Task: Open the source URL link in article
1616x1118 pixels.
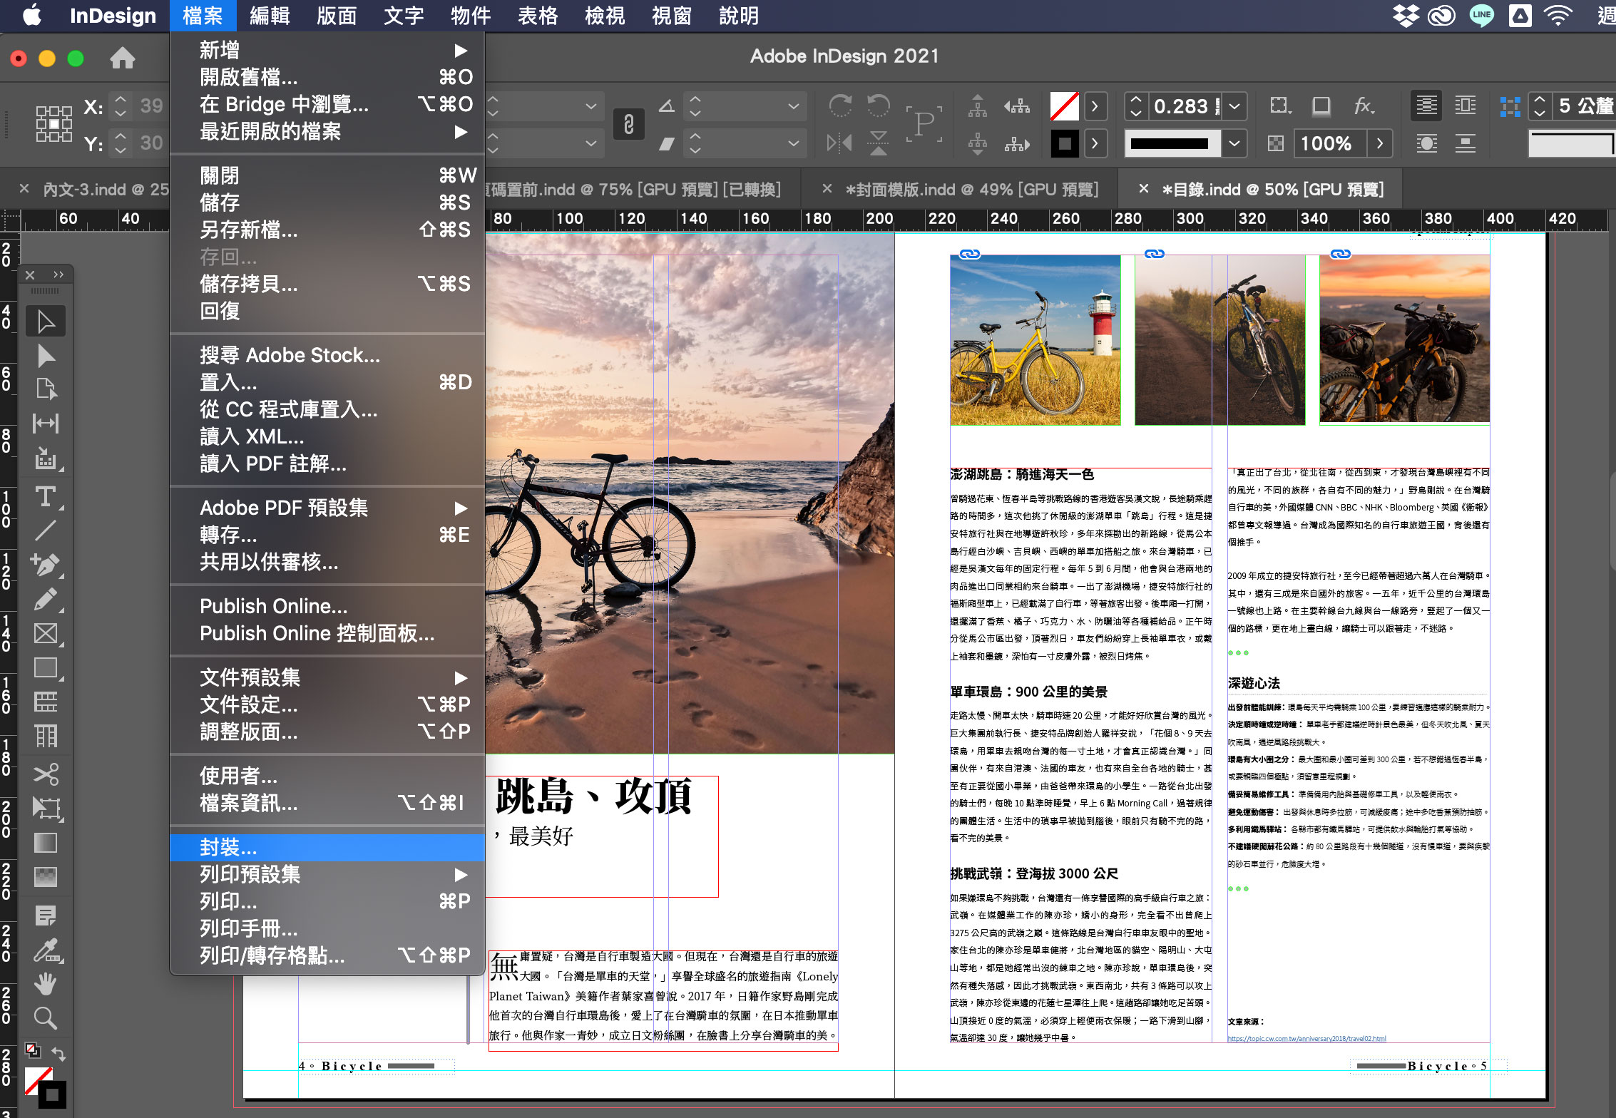Action: click(1306, 1038)
